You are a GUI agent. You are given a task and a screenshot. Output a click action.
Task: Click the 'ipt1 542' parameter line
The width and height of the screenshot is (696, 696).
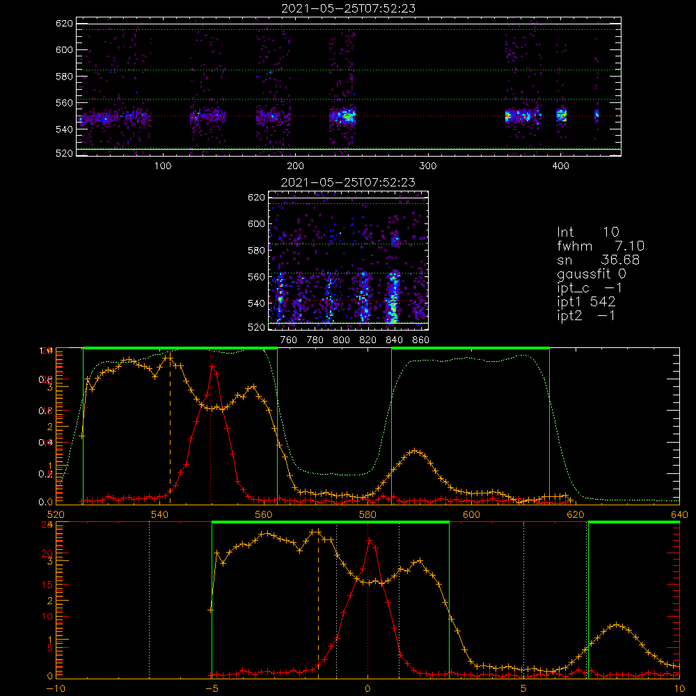point(586,302)
